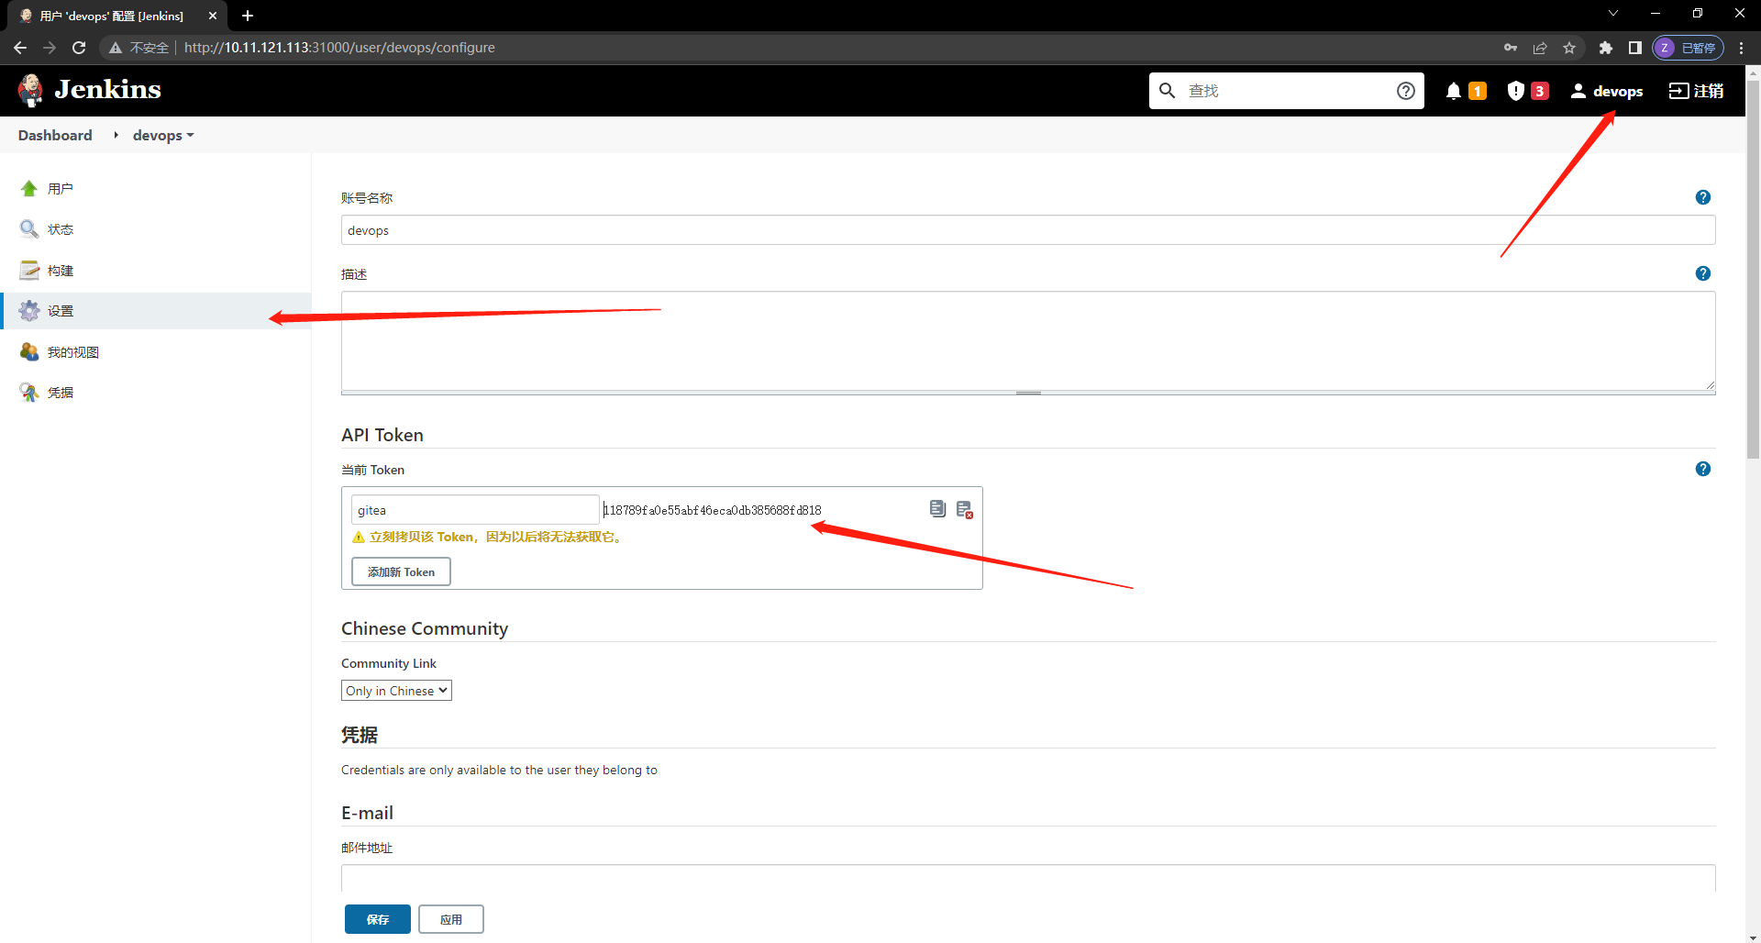This screenshot has height=943, width=1761.
Task: Bookmark this page with star icon
Action: [x=1569, y=48]
